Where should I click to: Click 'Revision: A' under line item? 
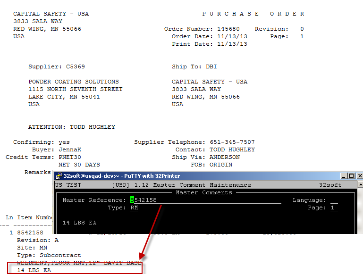pos(38,240)
